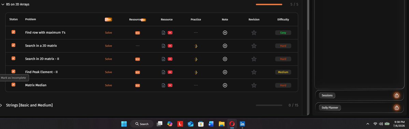Launch Copilot from the taskbar
This screenshot has height=129, width=409.
pyautogui.click(x=170, y=124)
